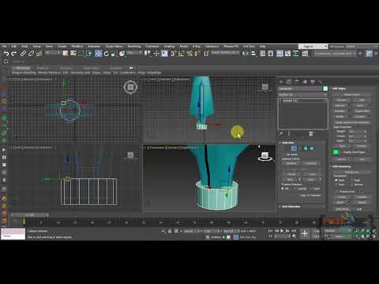Select the Constraints None radio button
379x284 pixels.
coord(336,181)
